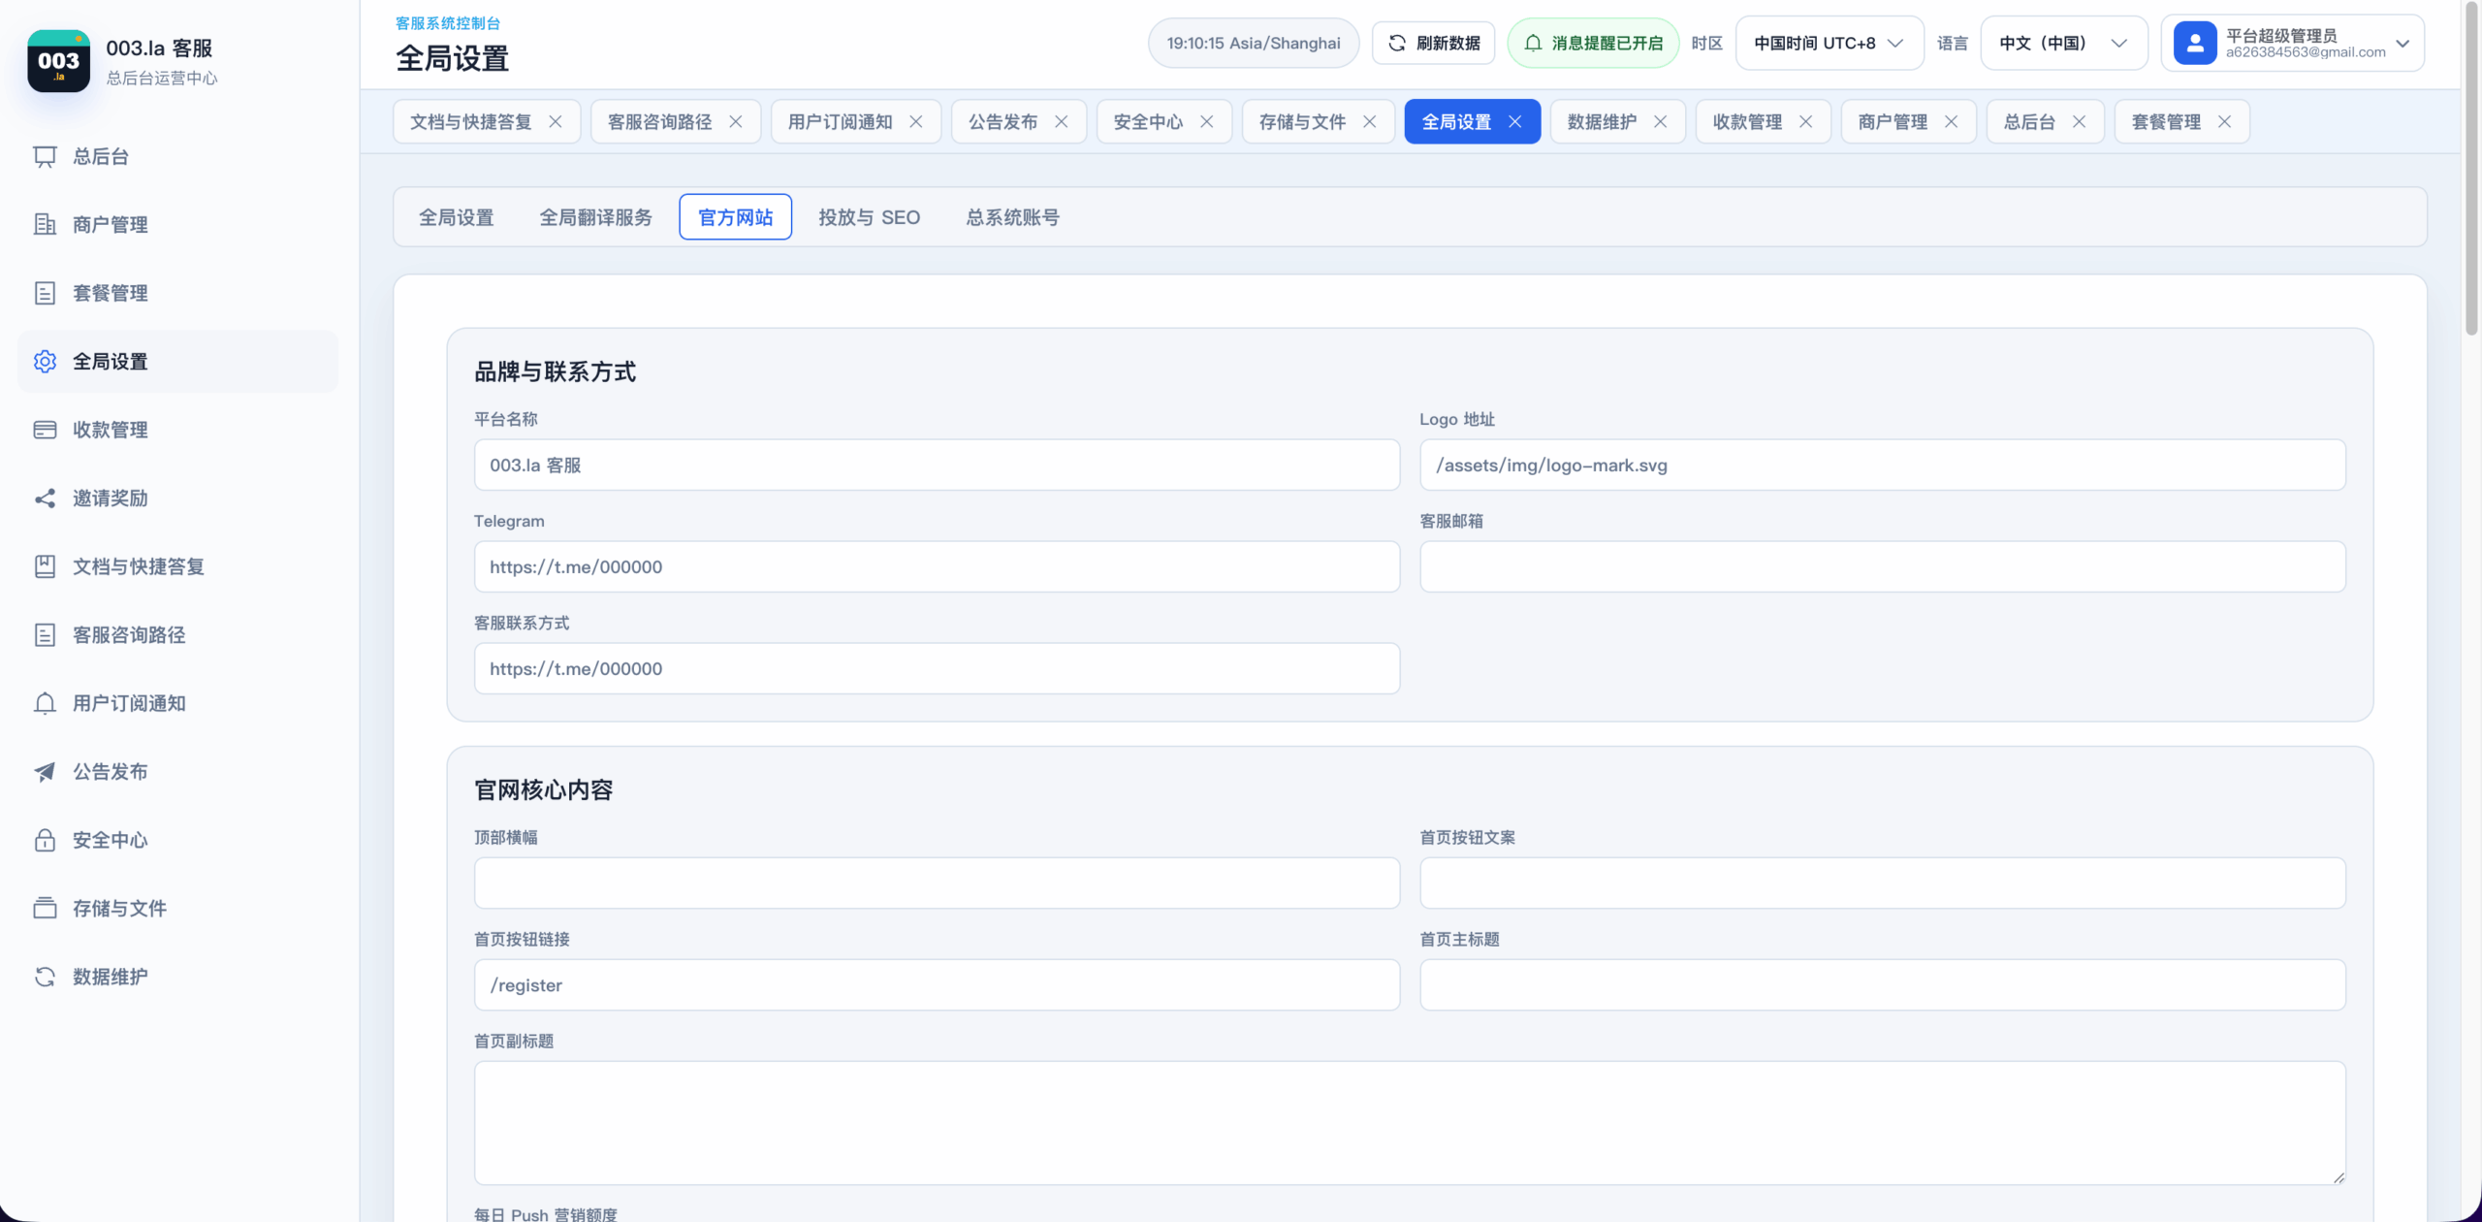Click the 首页副标题 text area
Viewport: 2482px width, 1222px height.
(x=1410, y=1123)
